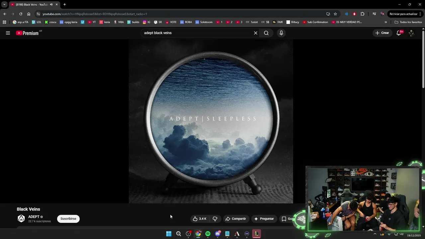The height and width of the screenshot is (239, 425).
Task: Focus the YouTube search field
Action: (198, 33)
